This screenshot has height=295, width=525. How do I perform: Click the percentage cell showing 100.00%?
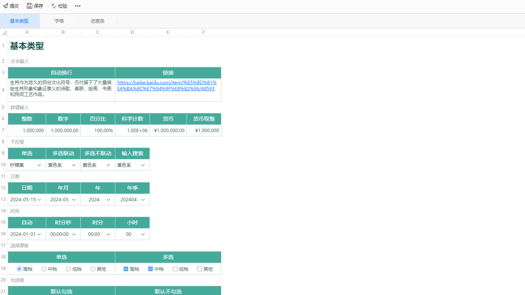click(98, 131)
